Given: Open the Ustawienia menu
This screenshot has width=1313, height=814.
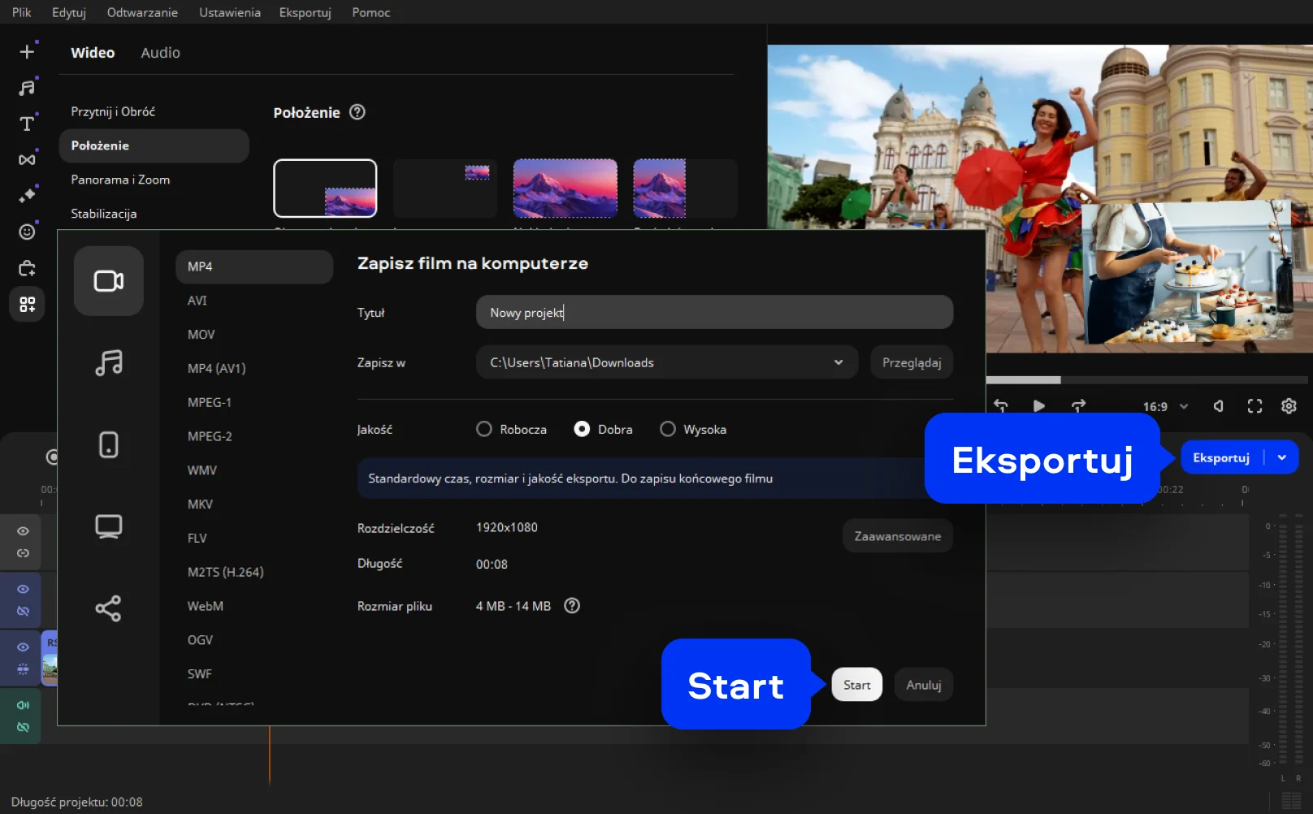Looking at the screenshot, I should tap(230, 12).
